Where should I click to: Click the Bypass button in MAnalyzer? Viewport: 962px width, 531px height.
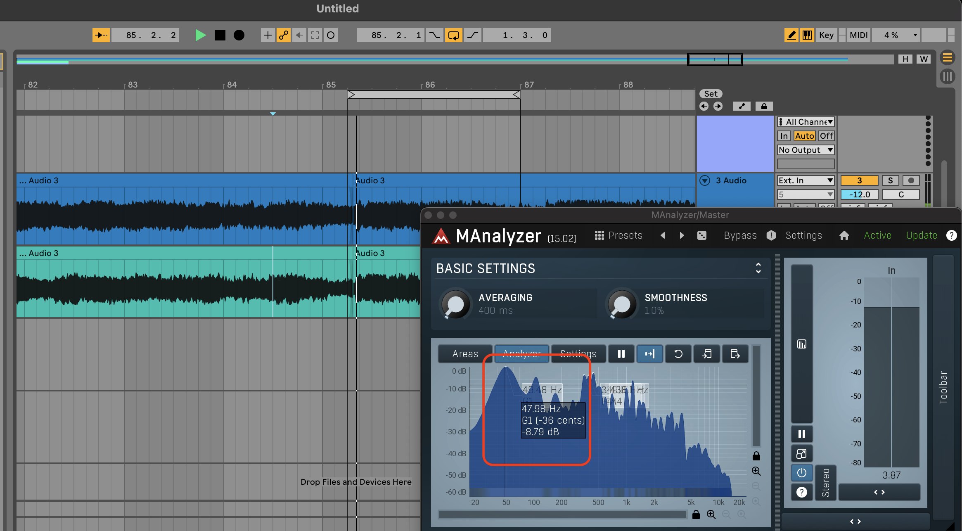point(740,235)
